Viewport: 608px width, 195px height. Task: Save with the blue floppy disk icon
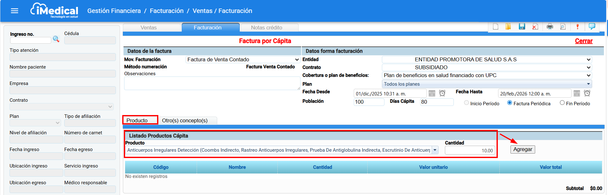[522, 27]
